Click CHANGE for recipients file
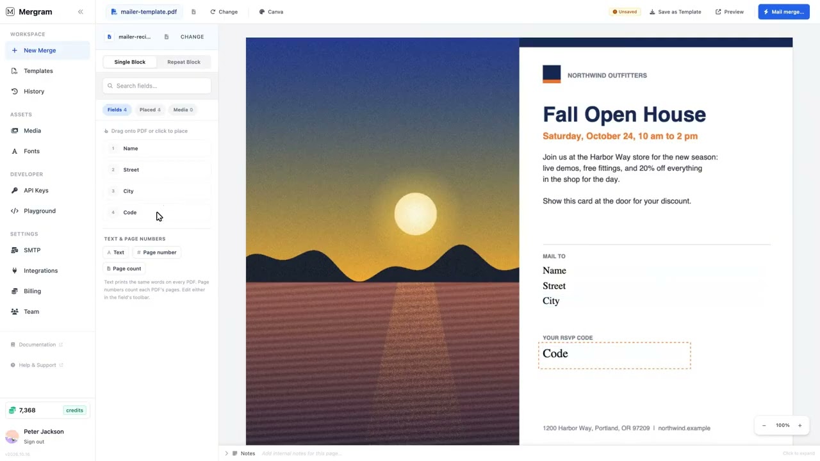Image resolution: width=820 pixels, height=461 pixels. [x=192, y=37]
